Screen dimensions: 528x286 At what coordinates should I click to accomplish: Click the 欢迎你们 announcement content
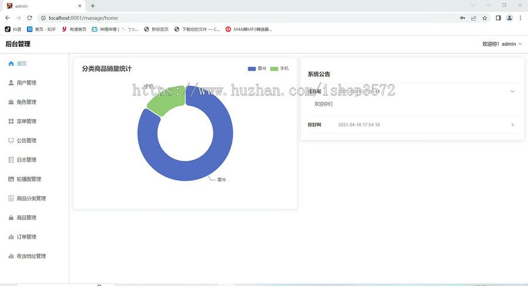coord(324,104)
